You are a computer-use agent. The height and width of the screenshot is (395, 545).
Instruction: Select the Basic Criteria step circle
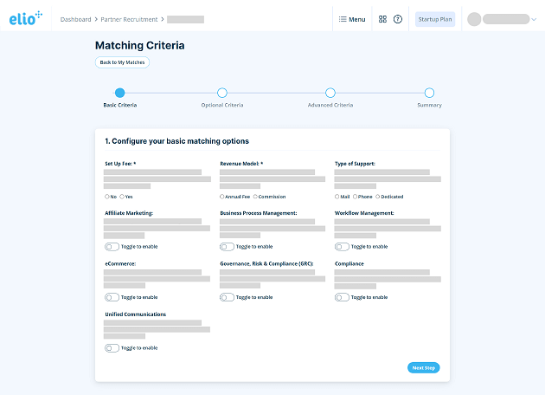[120, 93]
